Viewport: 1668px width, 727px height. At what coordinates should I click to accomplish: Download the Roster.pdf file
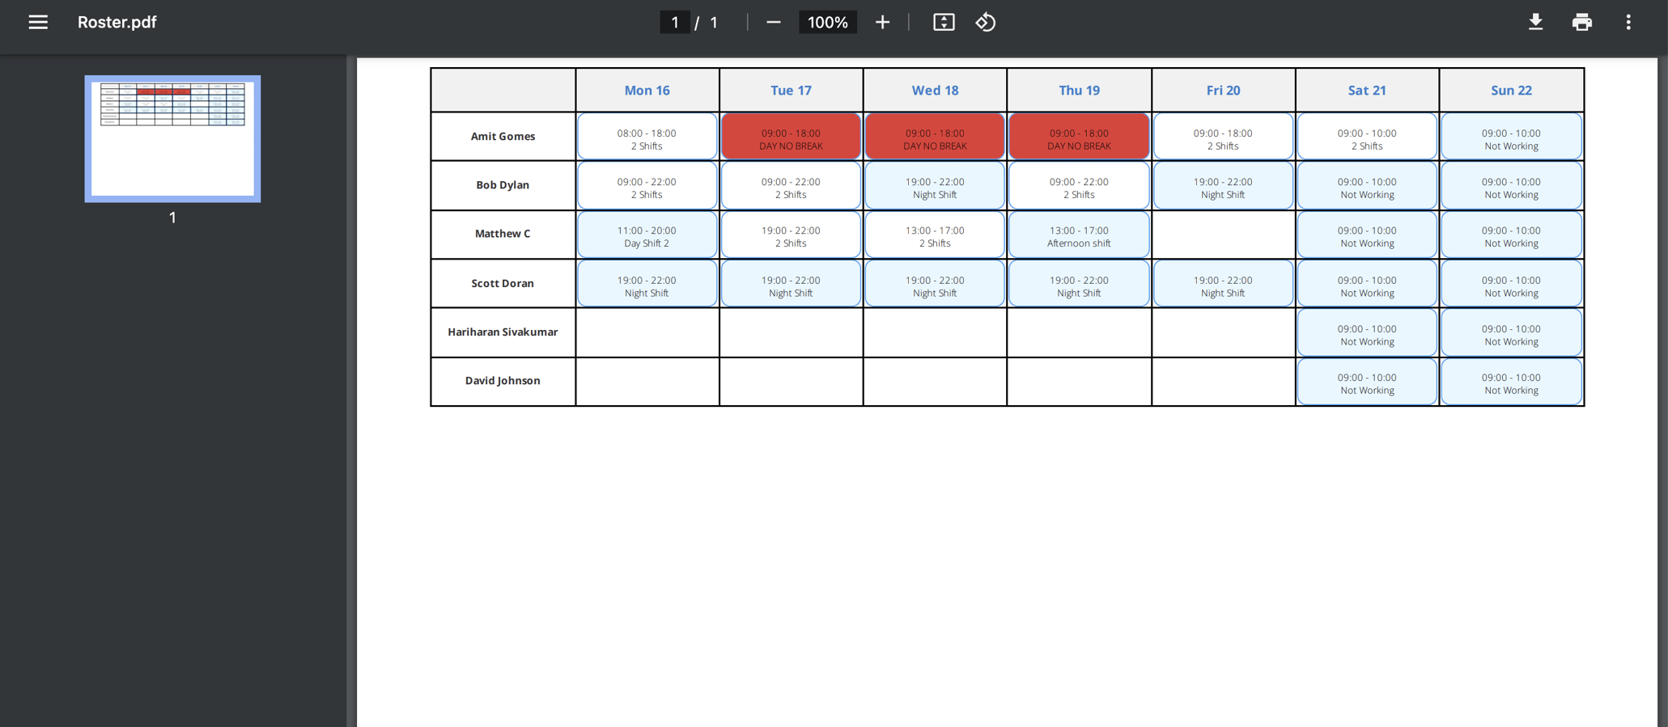pyautogui.click(x=1535, y=22)
